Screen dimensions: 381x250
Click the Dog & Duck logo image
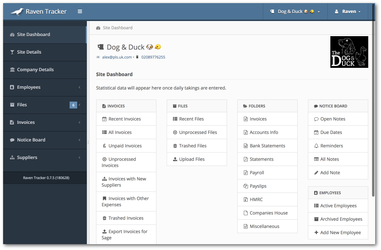[349, 52]
